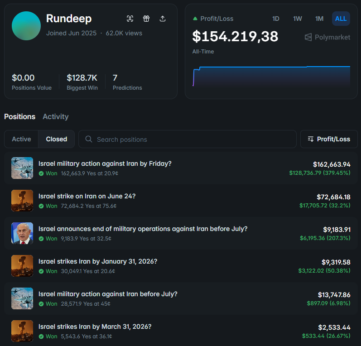Click jet thumbnail for 'before July' market
The image size is (361, 346).
click(x=22, y=298)
